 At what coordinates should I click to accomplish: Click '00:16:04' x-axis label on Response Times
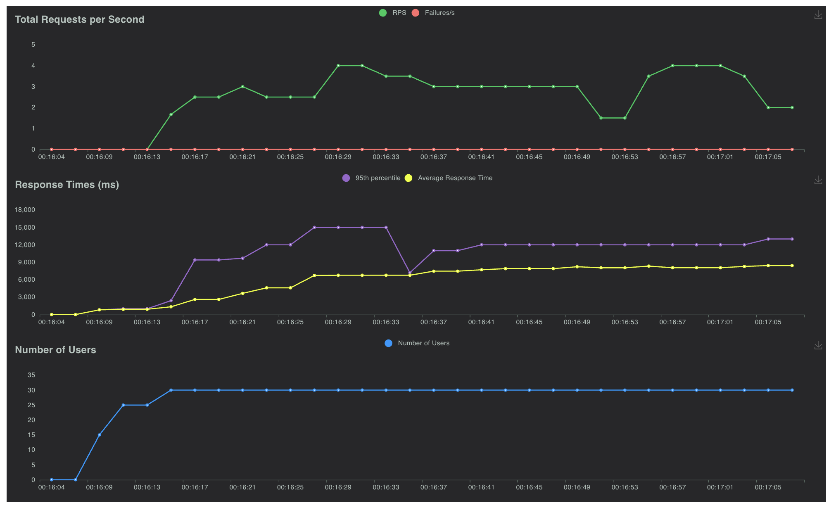click(x=52, y=322)
